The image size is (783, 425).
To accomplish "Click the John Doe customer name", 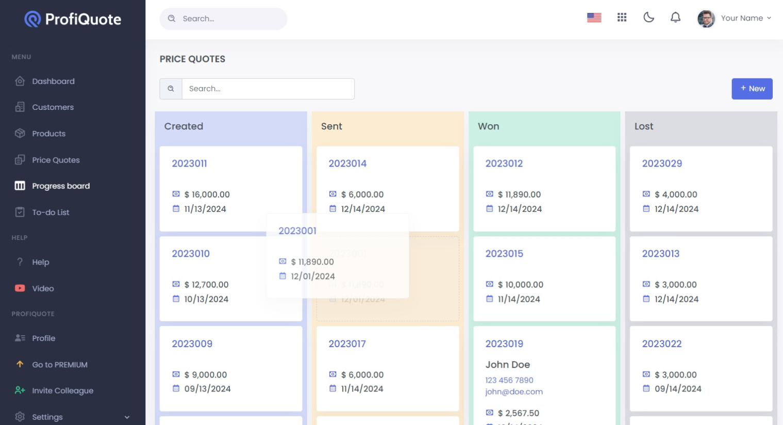I will pyautogui.click(x=507, y=365).
